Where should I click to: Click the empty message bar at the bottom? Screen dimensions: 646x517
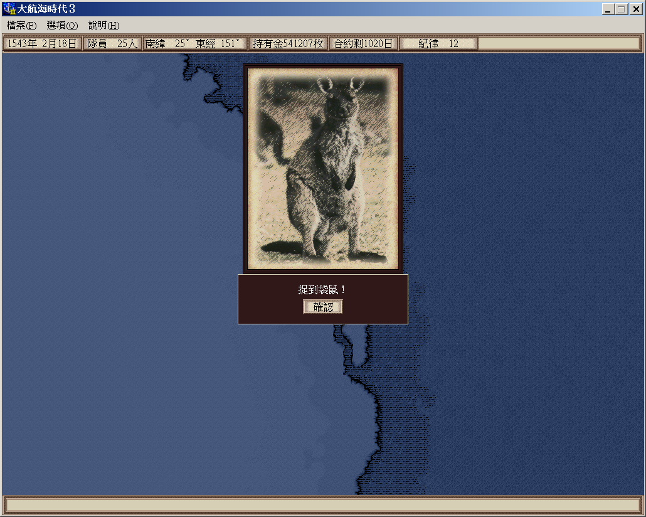pyautogui.click(x=322, y=505)
